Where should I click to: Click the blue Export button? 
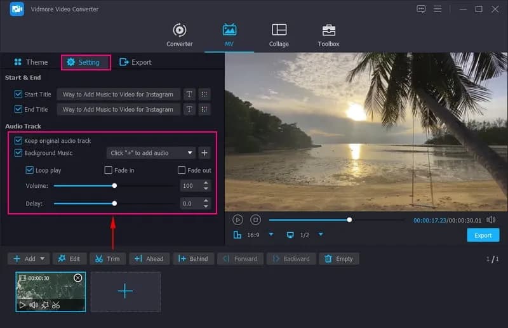point(483,235)
